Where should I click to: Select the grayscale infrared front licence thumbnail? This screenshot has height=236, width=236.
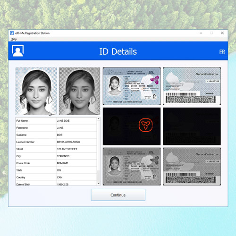[x=132, y=167]
